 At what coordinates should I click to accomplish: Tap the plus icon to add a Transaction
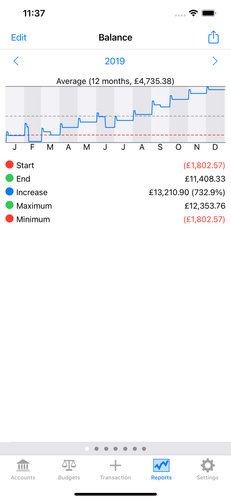[x=115, y=464]
